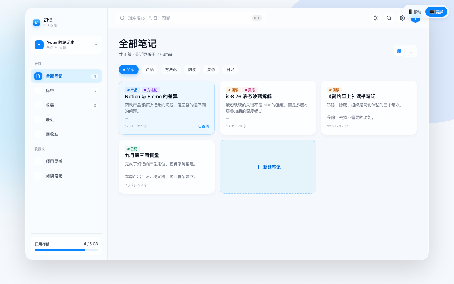Open 全部笔记 in the sidebar
Image resolution: width=454 pixels, height=284 pixels.
point(66,76)
